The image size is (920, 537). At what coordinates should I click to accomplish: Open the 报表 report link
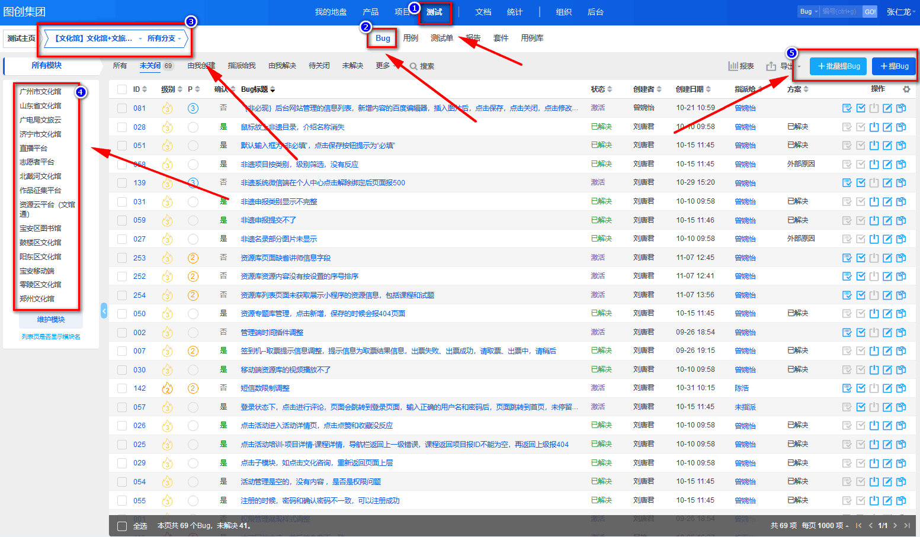741,66
